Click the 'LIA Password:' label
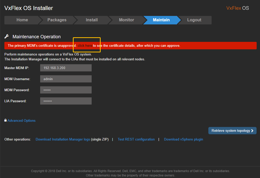The image size is (260, 178). coord(15,101)
